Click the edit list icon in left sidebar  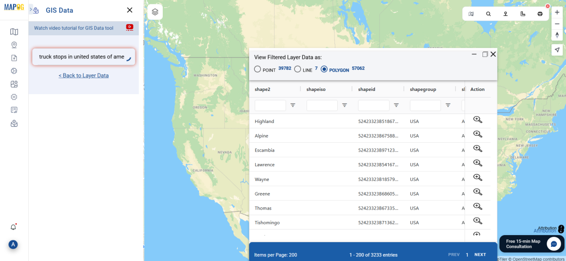(14, 110)
